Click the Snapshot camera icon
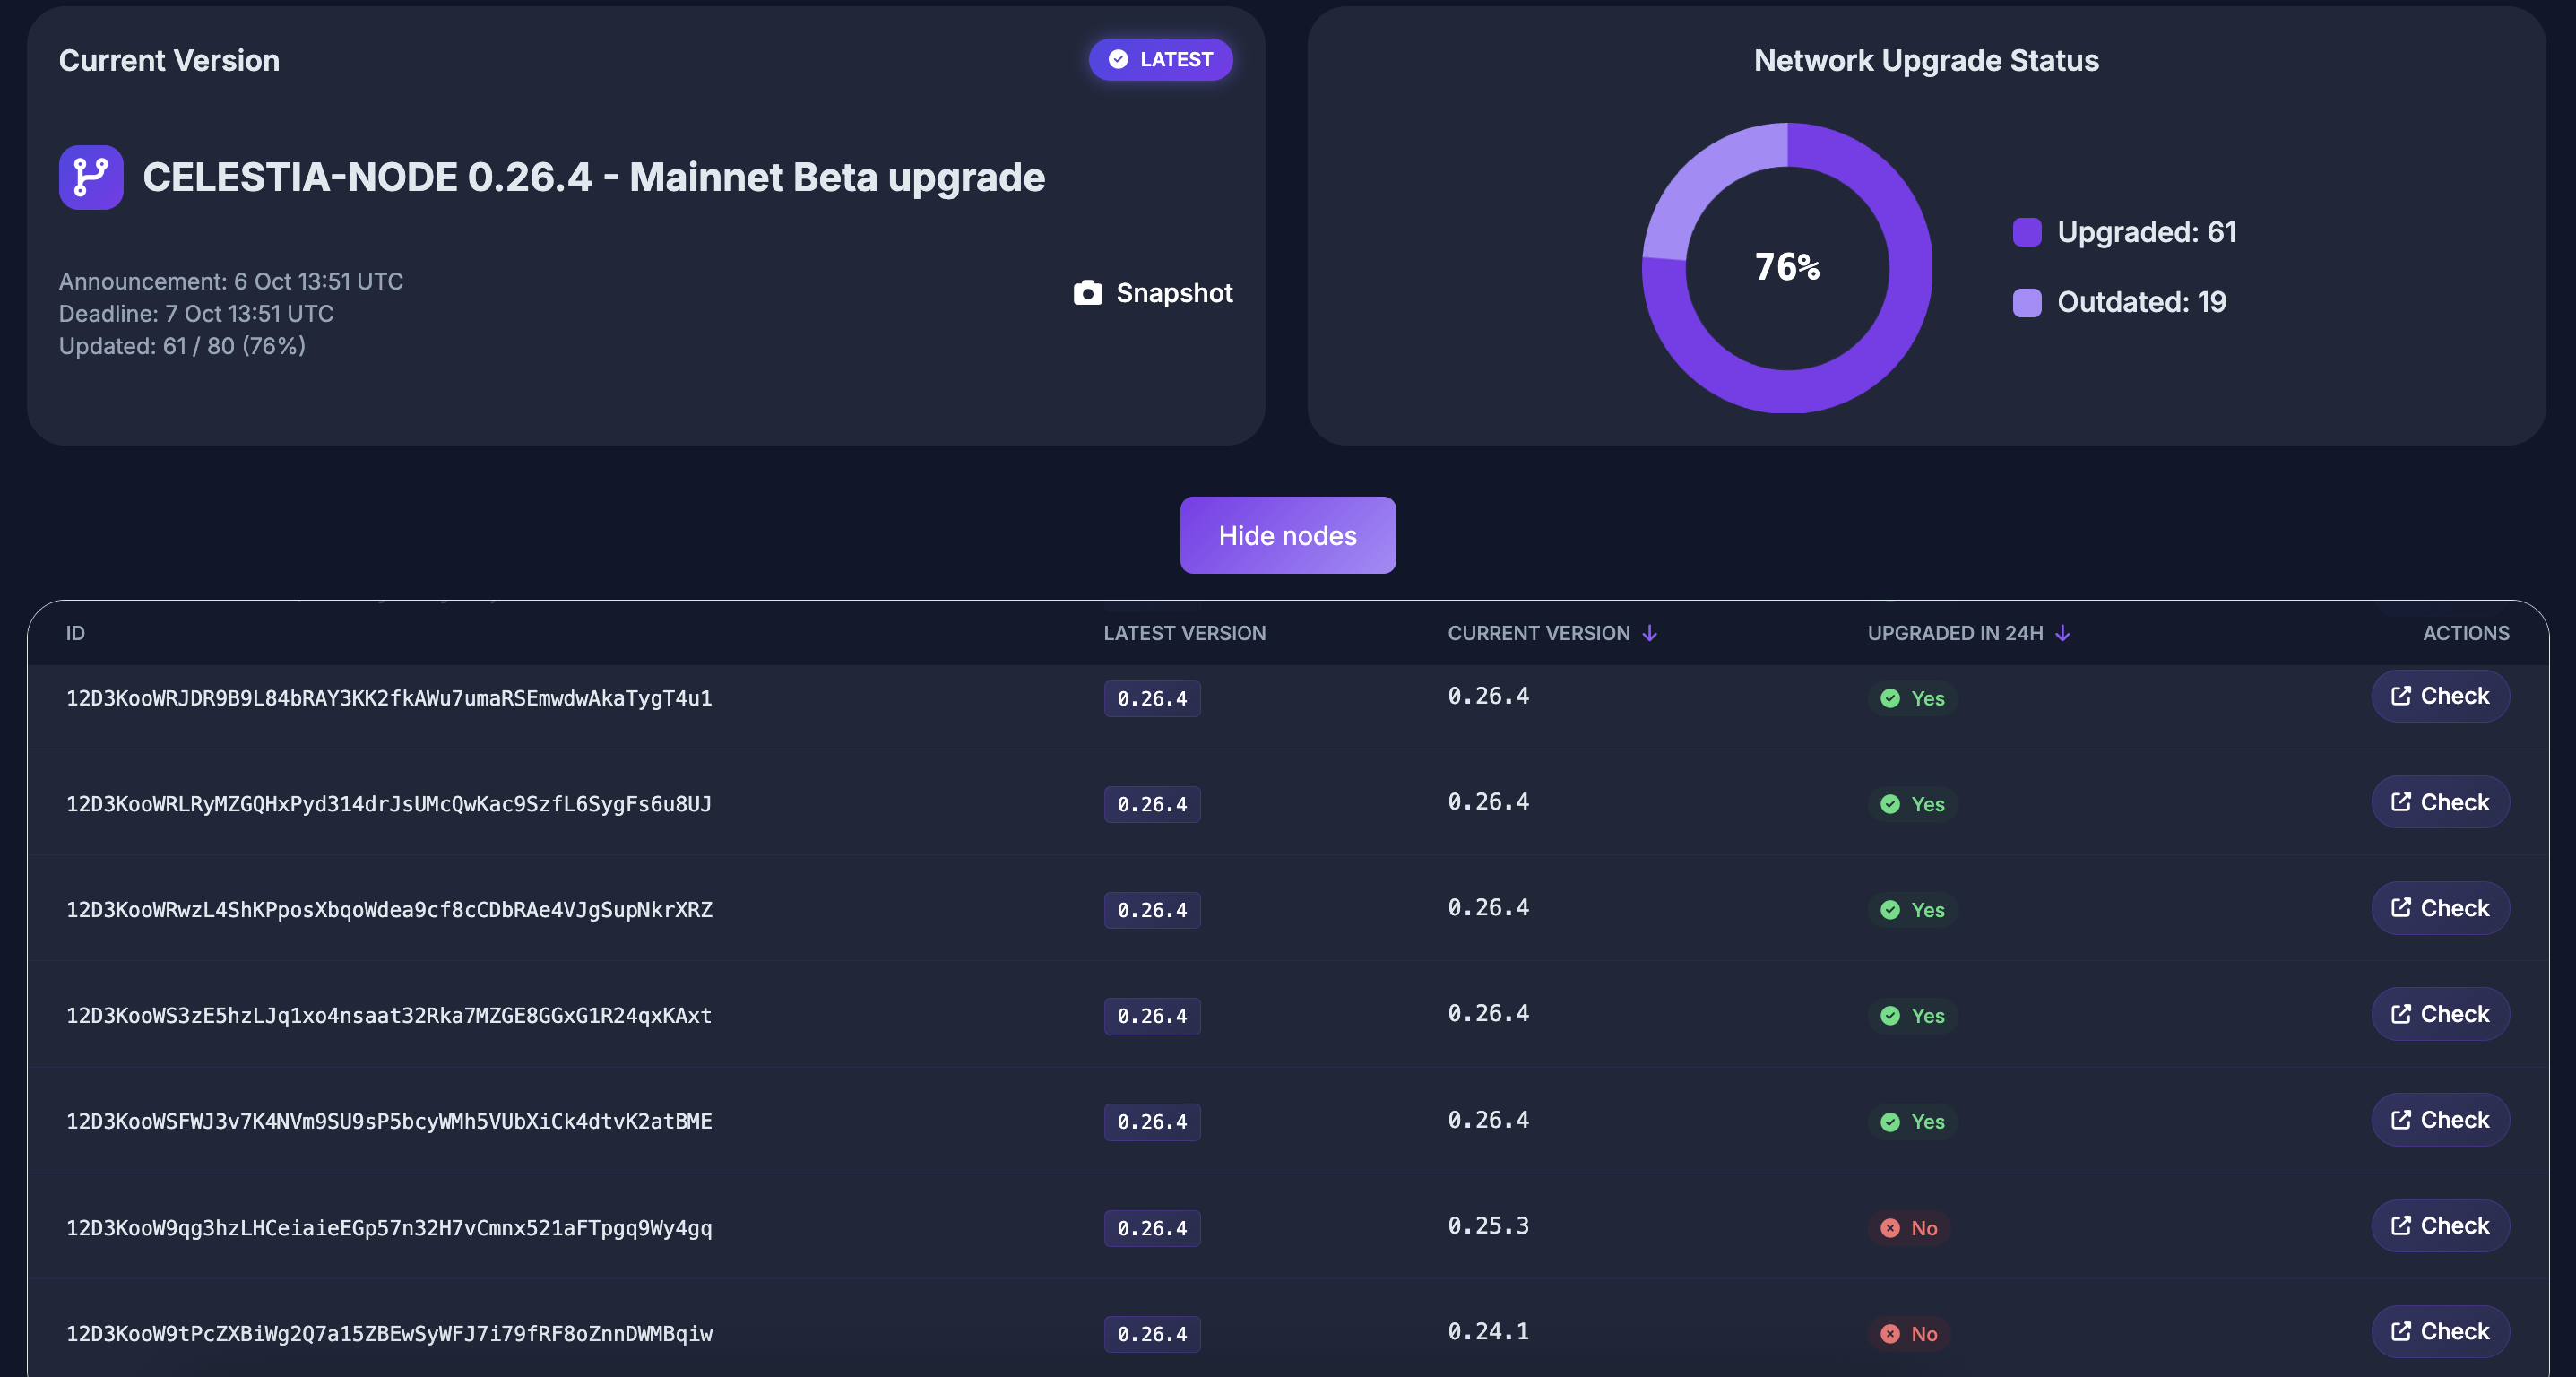This screenshot has height=1377, width=2576. (x=1087, y=293)
